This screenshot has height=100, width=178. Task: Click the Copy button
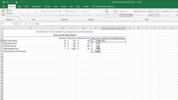[x=10, y=13]
